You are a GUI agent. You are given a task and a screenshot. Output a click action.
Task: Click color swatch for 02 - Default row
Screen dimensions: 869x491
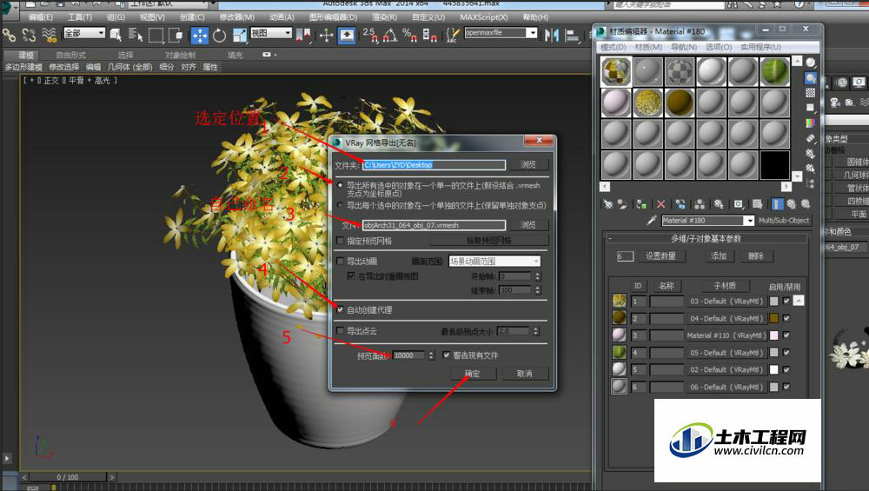point(773,369)
